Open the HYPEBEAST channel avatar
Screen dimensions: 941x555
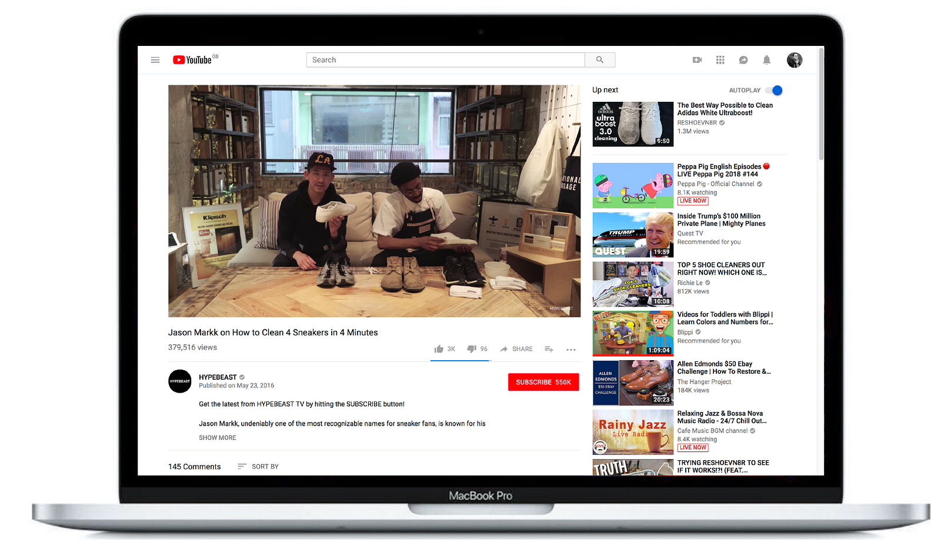pos(180,381)
